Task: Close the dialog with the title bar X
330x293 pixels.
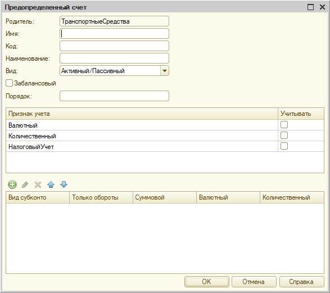Action: [322, 7]
